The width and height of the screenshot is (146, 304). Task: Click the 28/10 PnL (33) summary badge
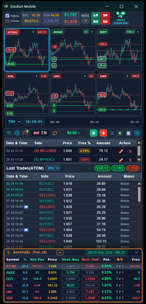pos(106,253)
